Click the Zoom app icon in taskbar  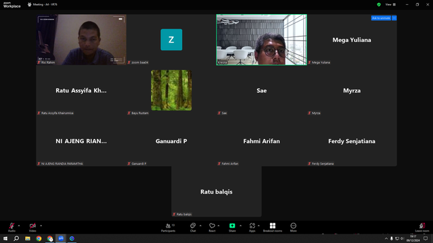[x=61, y=238]
